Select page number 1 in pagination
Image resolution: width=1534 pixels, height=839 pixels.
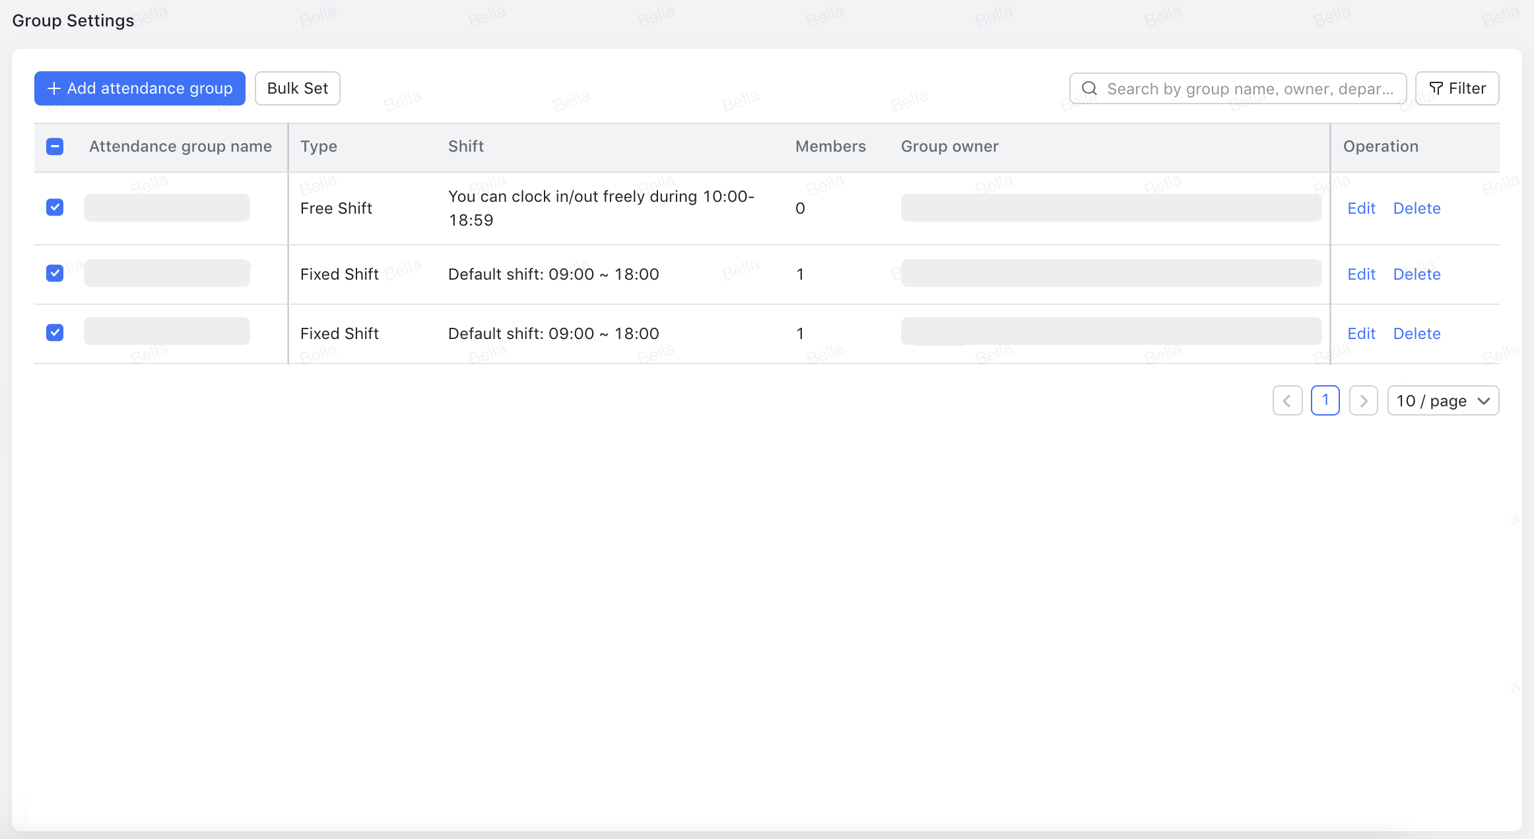point(1325,400)
